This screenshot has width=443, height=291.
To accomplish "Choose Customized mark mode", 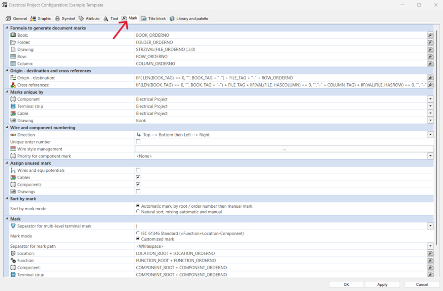I will pos(138,239).
